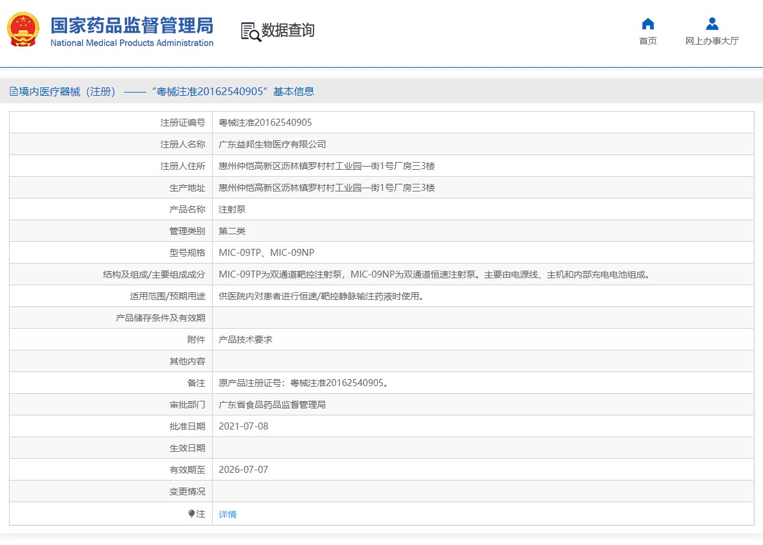
Task: Select registration number 粤械注准20162540905 value
Action: pyautogui.click(x=265, y=123)
